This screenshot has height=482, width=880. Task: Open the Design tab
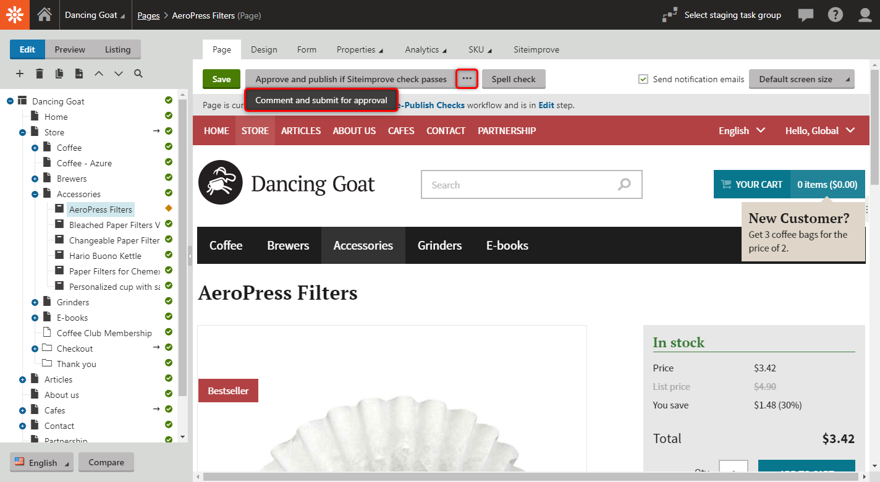264,49
